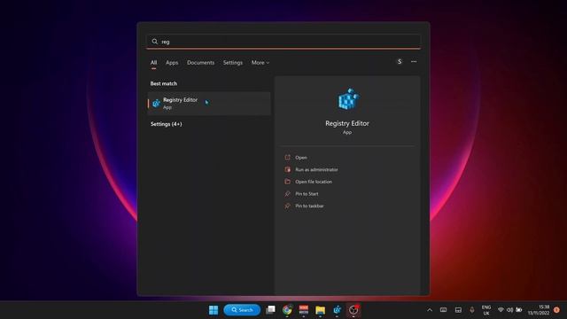Image resolution: width=567 pixels, height=319 pixels.
Task: Expand the Settings (4+) results group
Action: click(x=167, y=124)
